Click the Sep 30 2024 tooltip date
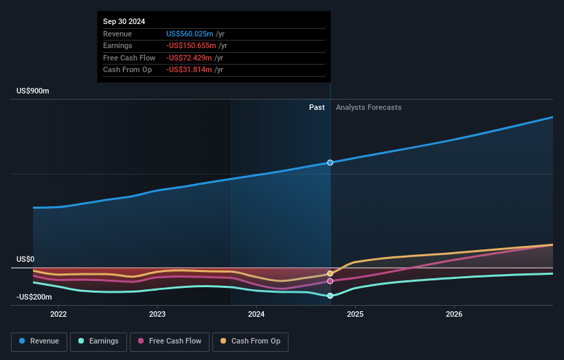The image size is (564, 360). (124, 21)
